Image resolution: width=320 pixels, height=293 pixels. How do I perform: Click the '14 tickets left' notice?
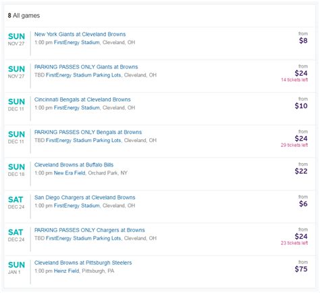294,80
